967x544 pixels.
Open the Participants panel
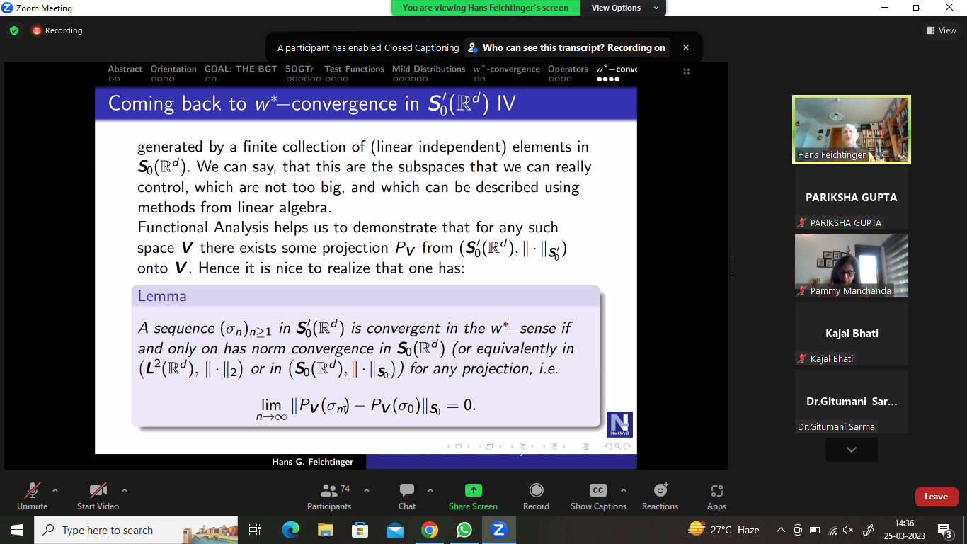(x=329, y=496)
